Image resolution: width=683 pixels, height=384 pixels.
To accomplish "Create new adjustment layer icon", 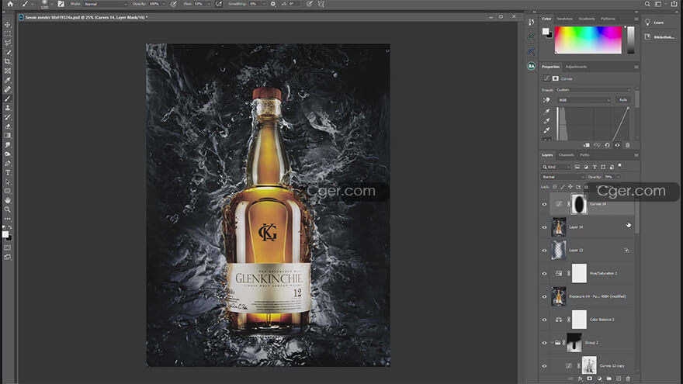I will coord(599,379).
